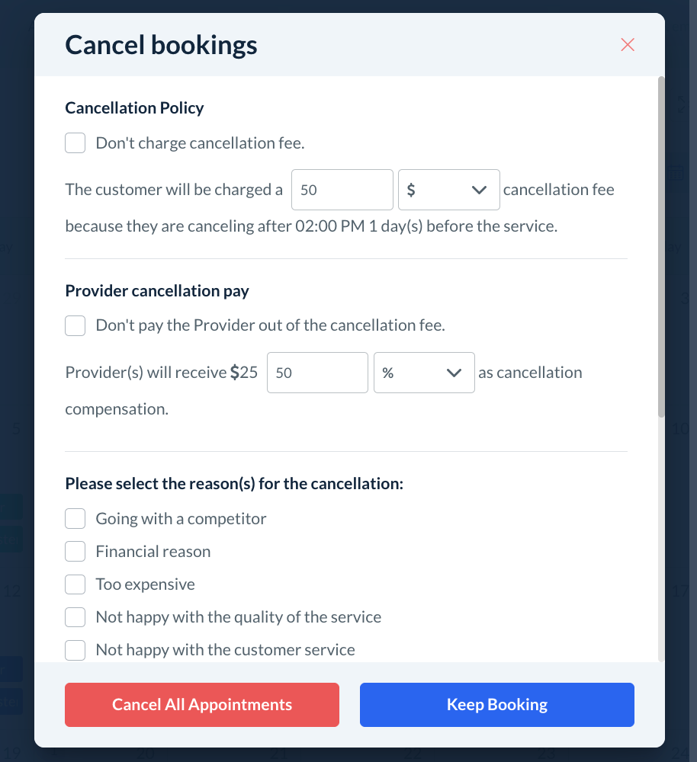Image resolution: width=697 pixels, height=762 pixels.
Task: Click the chevron arrow in $ dropdown
Action: point(479,190)
